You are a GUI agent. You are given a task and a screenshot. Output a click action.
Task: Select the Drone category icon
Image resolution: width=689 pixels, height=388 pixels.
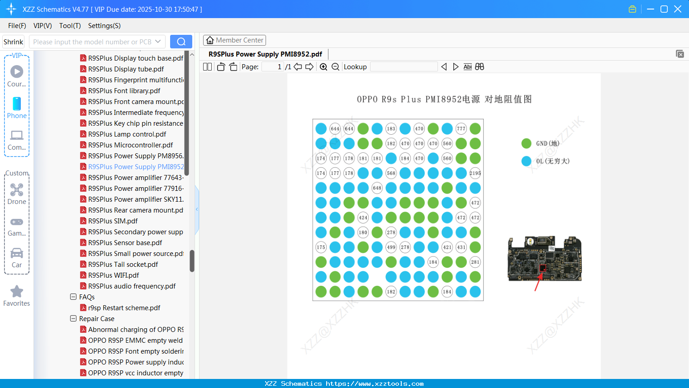tap(17, 194)
